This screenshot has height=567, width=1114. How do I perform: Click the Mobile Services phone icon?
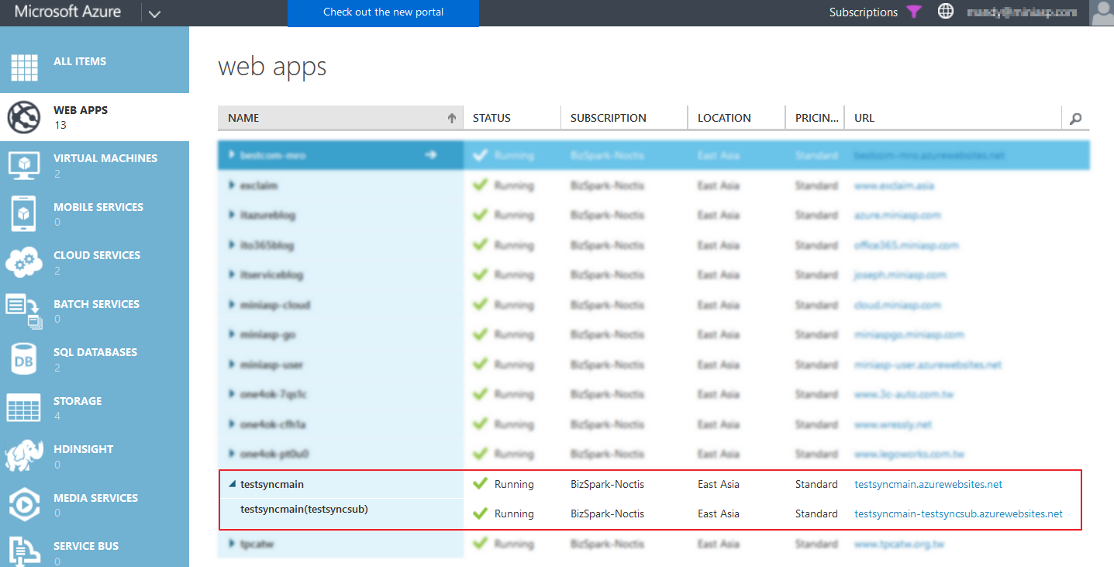(24, 214)
